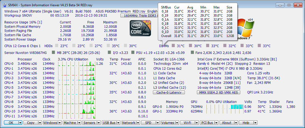Click the MMX SSE4.2 XD VMX AES button
Viewport: 305px width, 128px height.
(x=219, y=93)
